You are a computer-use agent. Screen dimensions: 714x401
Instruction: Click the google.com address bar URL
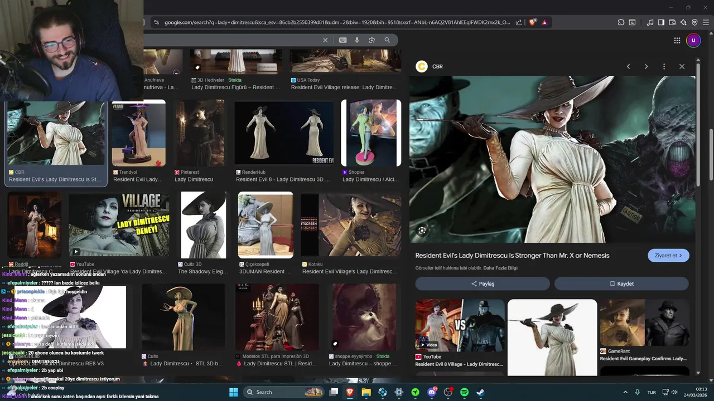(337, 22)
